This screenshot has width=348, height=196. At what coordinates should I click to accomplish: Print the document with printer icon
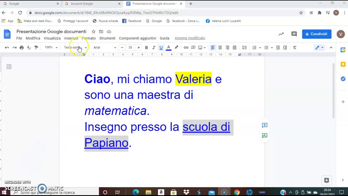(21, 48)
